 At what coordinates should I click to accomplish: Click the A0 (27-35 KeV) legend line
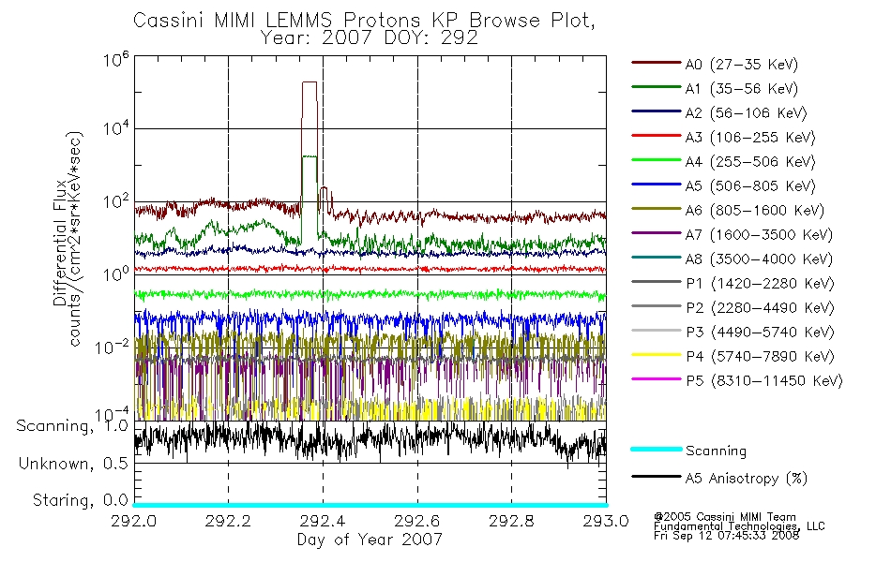[657, 63]
